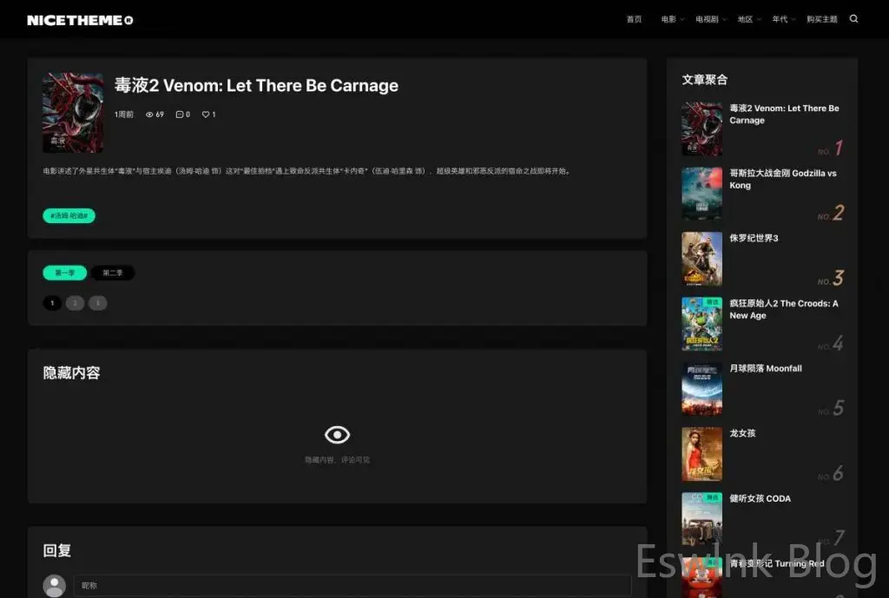Click the views eye icon showing 69

click(149, 115)
